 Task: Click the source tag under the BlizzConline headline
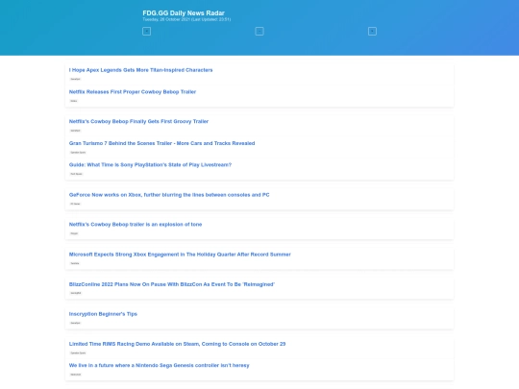click(x=76, y=293)
